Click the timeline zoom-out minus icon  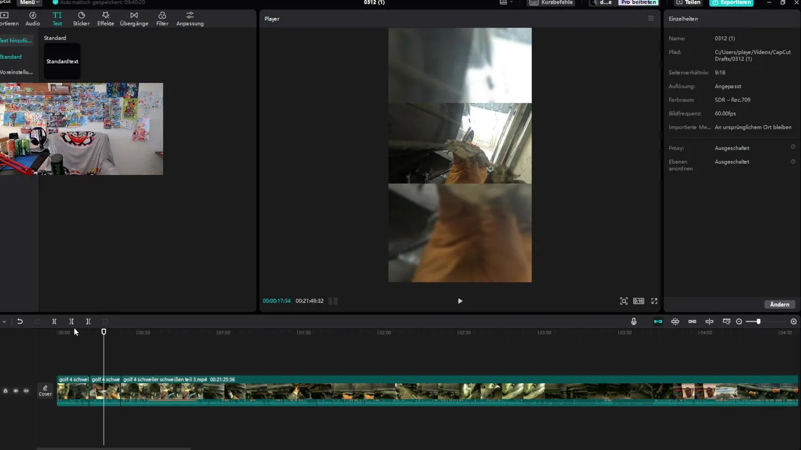point(739,321)
